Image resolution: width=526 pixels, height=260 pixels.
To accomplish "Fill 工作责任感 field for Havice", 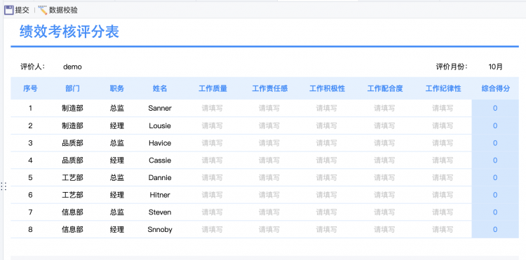I will tap(269, 143).
